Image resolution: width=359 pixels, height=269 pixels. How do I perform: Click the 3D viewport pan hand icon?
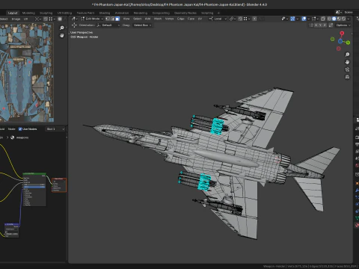pyautogui.click(x=347, y=62)
